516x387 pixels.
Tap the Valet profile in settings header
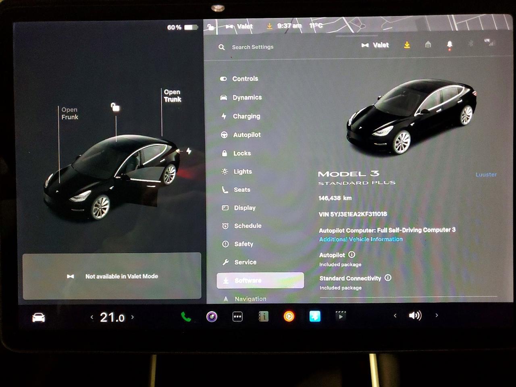tap(375, 45)
